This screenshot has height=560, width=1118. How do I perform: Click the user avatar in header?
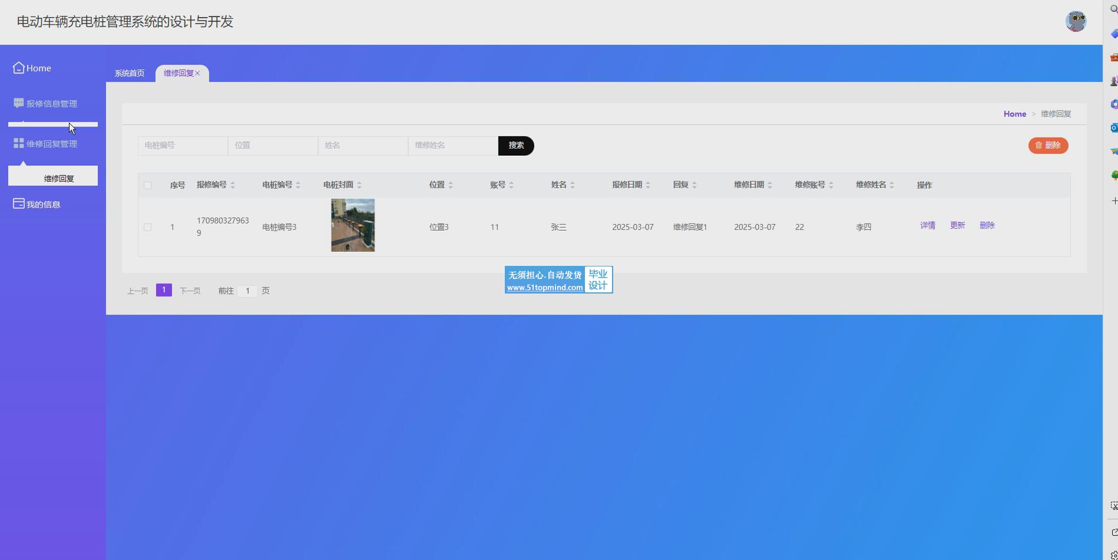[x=1076, y=22]
